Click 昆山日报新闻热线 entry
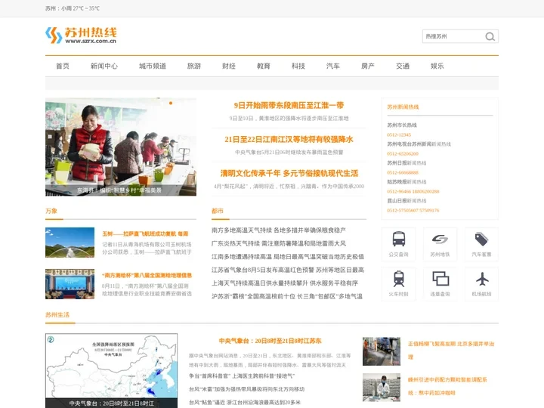Image resolution: width=544 pixels, height=408 pixels. (x=406, y=200)
